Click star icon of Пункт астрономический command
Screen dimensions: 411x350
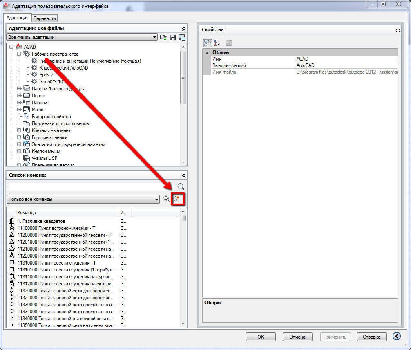tap(12, 228)
